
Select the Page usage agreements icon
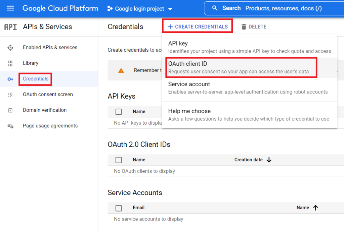[10, 125]
